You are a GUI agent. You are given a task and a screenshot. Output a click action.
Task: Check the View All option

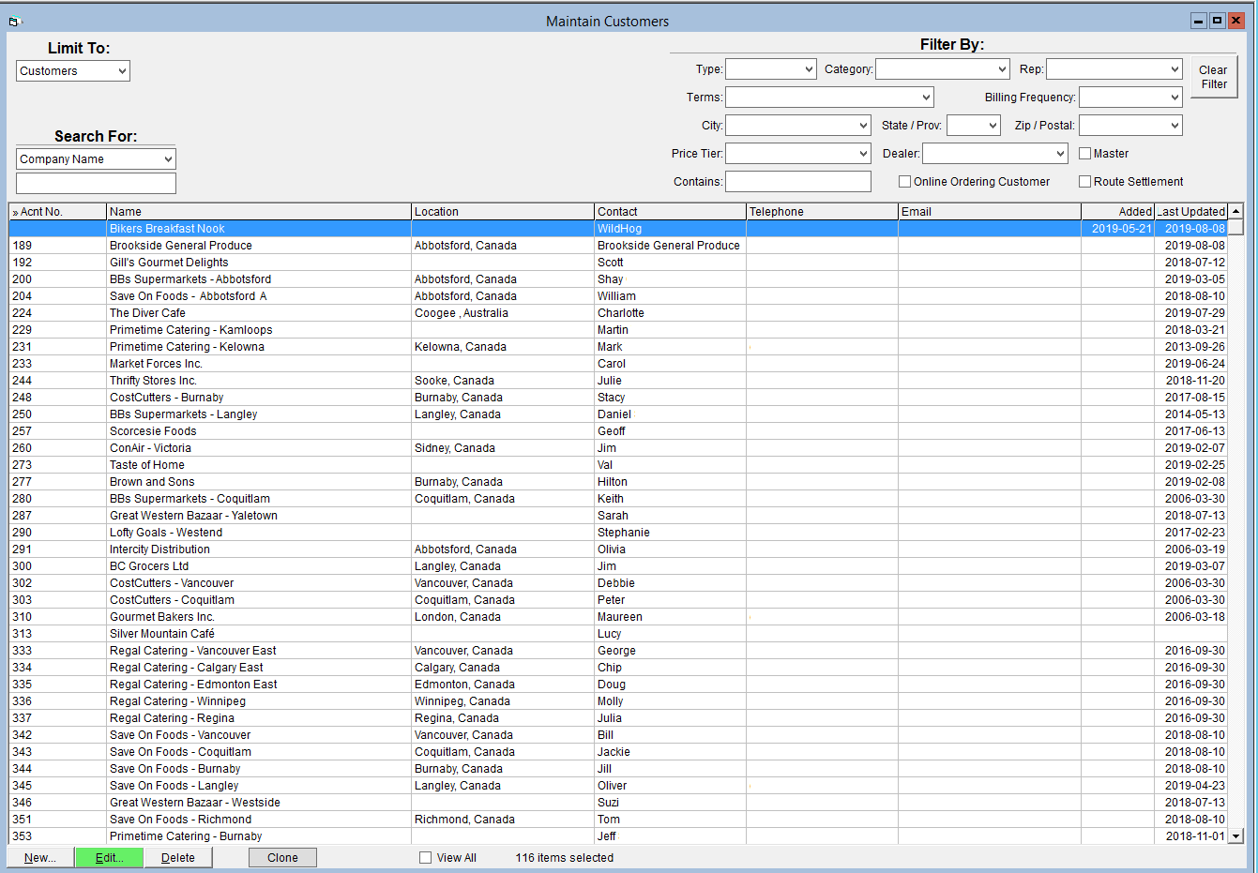(x=425, y=857)
